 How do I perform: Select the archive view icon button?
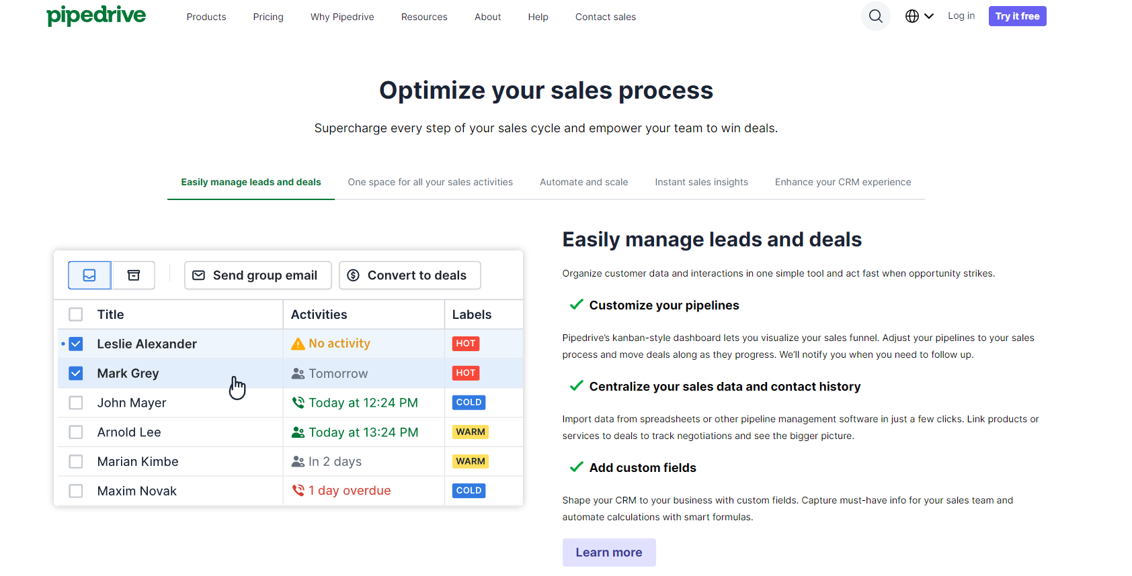pos(134,275)
